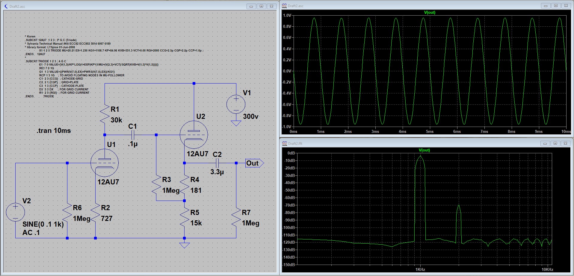Close the waveform window
574x276 pixels.
566,6
